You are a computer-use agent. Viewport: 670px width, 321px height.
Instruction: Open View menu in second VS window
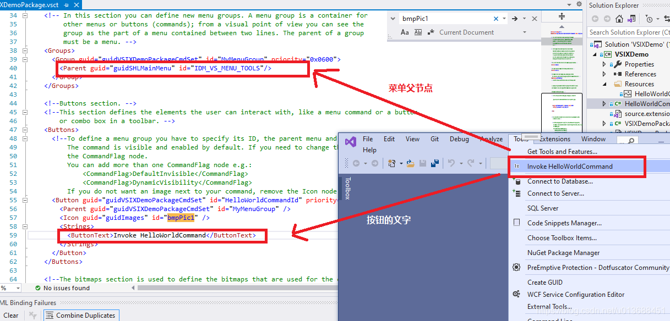[x=413, y=139]
